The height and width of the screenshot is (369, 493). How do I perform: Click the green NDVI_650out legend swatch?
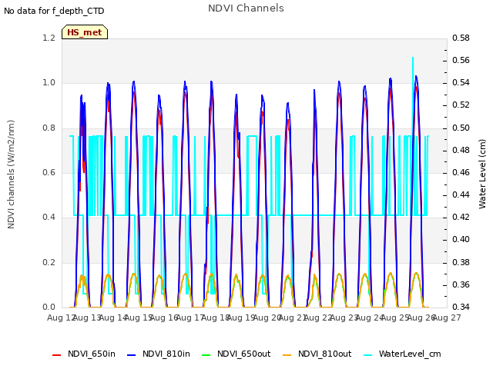click(206, 355)
